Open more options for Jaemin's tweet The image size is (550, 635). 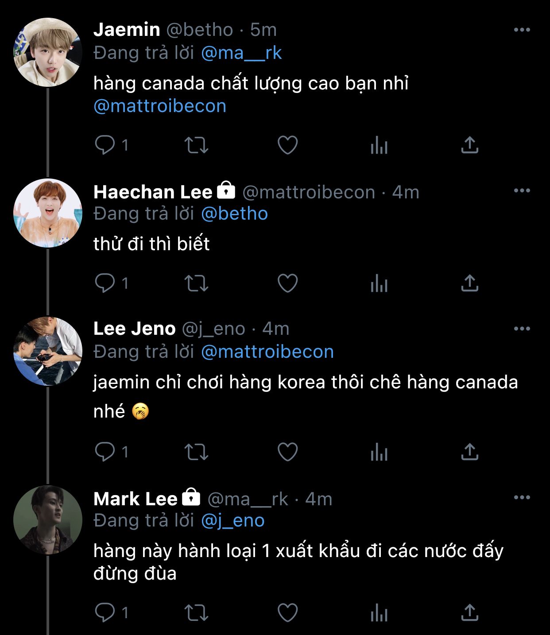[522, 30]
